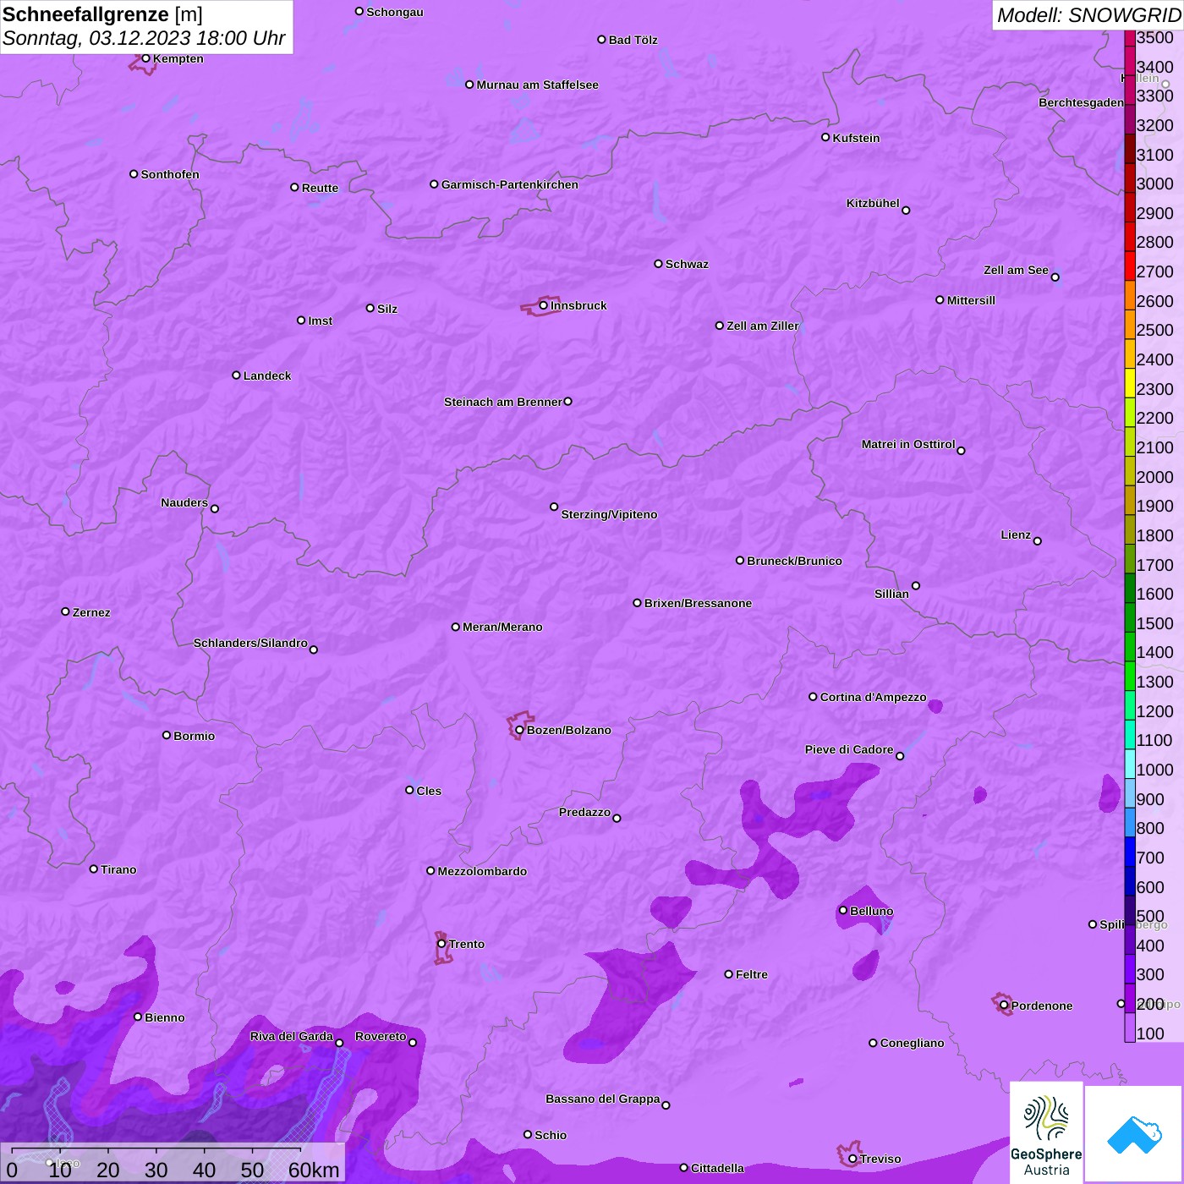
Task: Click the Cles label
Action: [429, 791]
